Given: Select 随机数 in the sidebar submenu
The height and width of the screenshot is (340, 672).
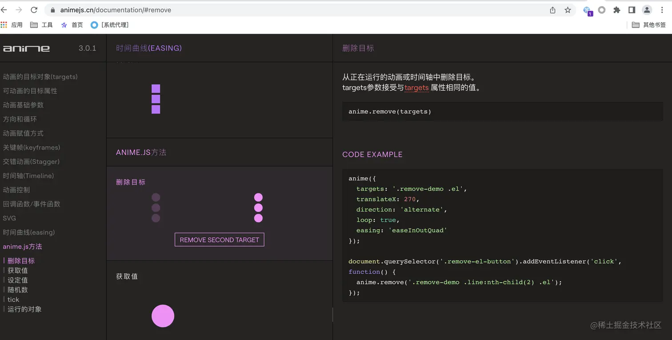Looking at the screenshot, I should 18,290.
